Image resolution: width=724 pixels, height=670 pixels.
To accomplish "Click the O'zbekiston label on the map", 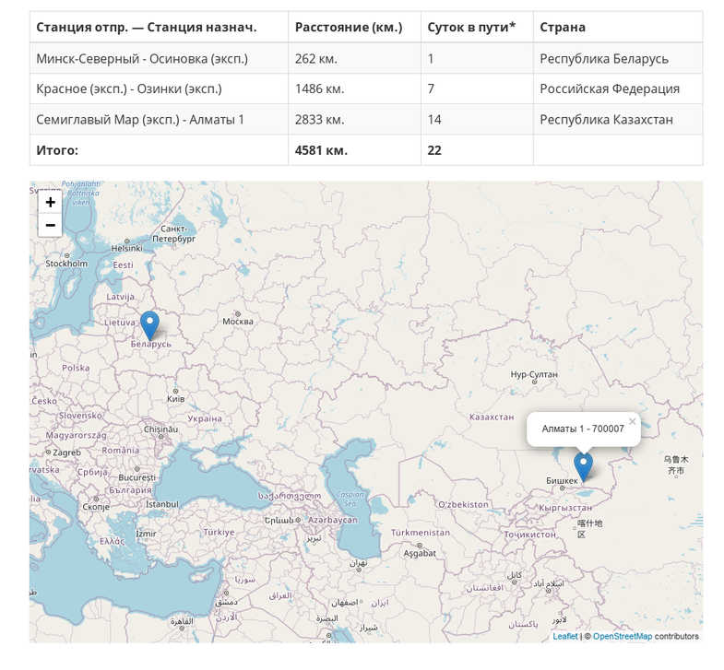I will click(463, 504).
